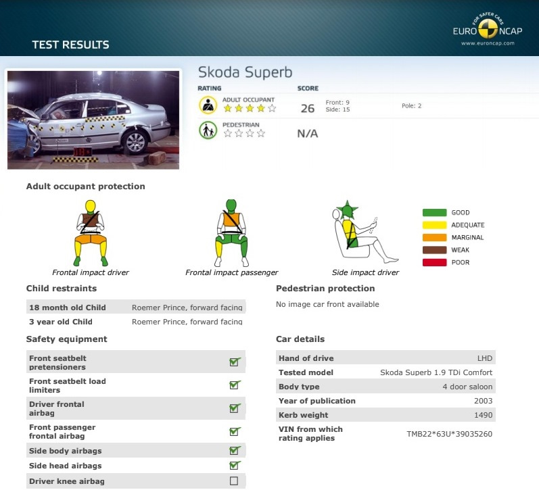Select the side impact driver dummy figure
The width and height of the screenshot is (539, 490).
(x=365, y=232)
